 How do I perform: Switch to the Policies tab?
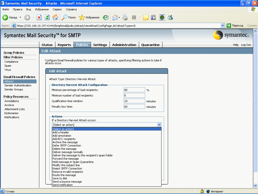82,45
